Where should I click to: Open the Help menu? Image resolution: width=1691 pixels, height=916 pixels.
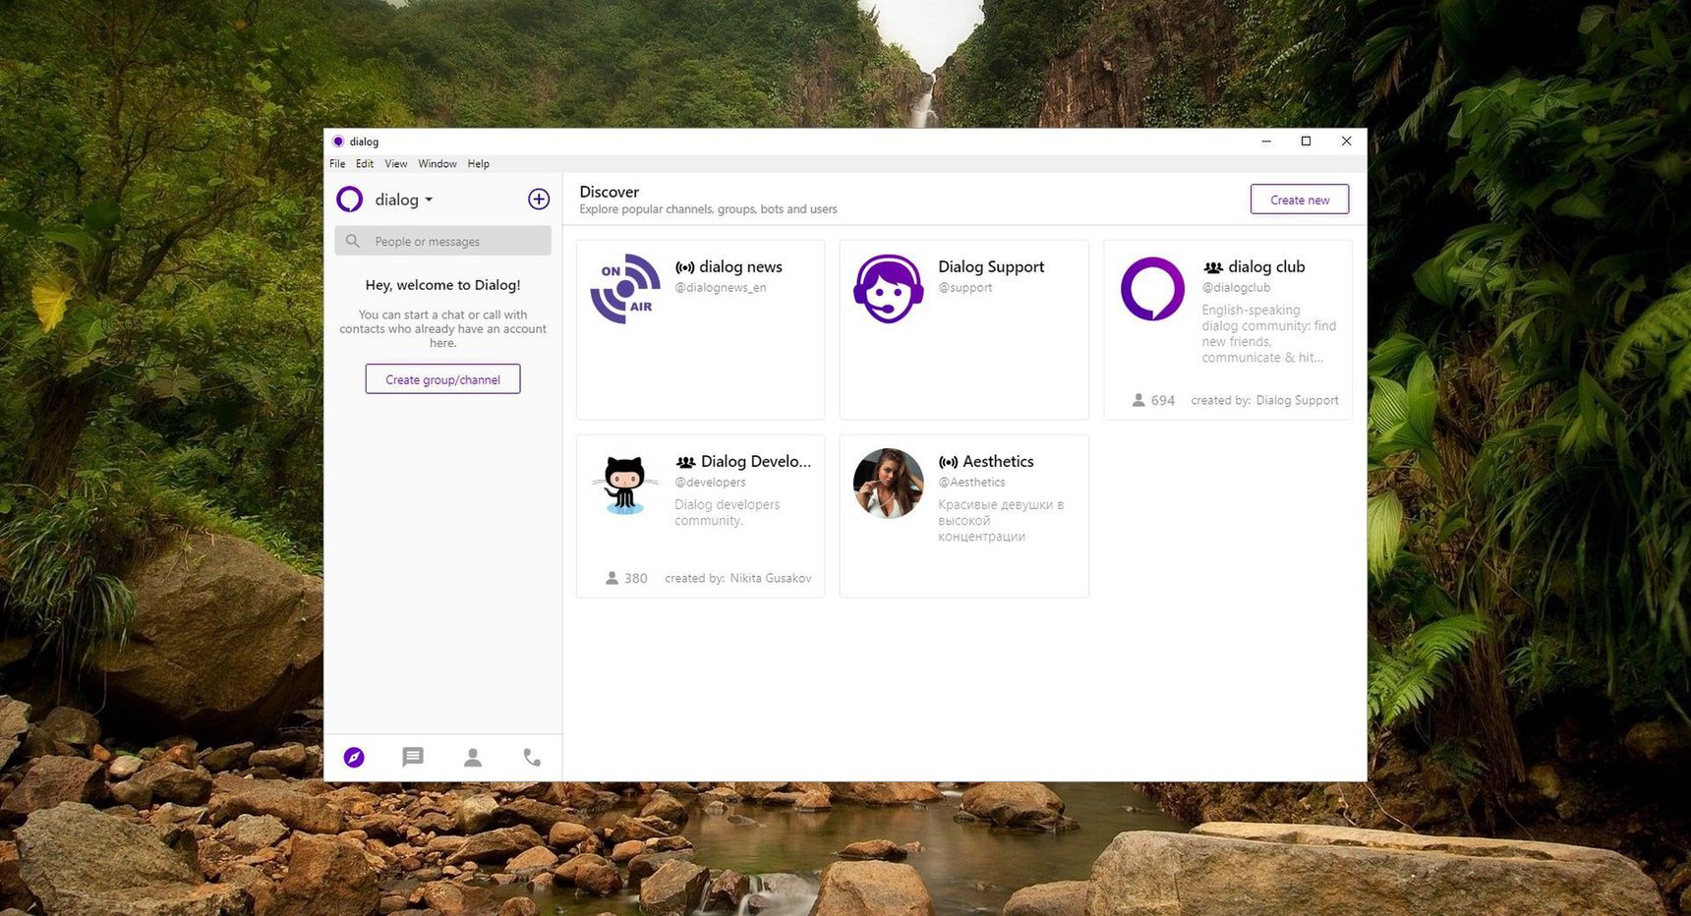[x=479, y=164]
